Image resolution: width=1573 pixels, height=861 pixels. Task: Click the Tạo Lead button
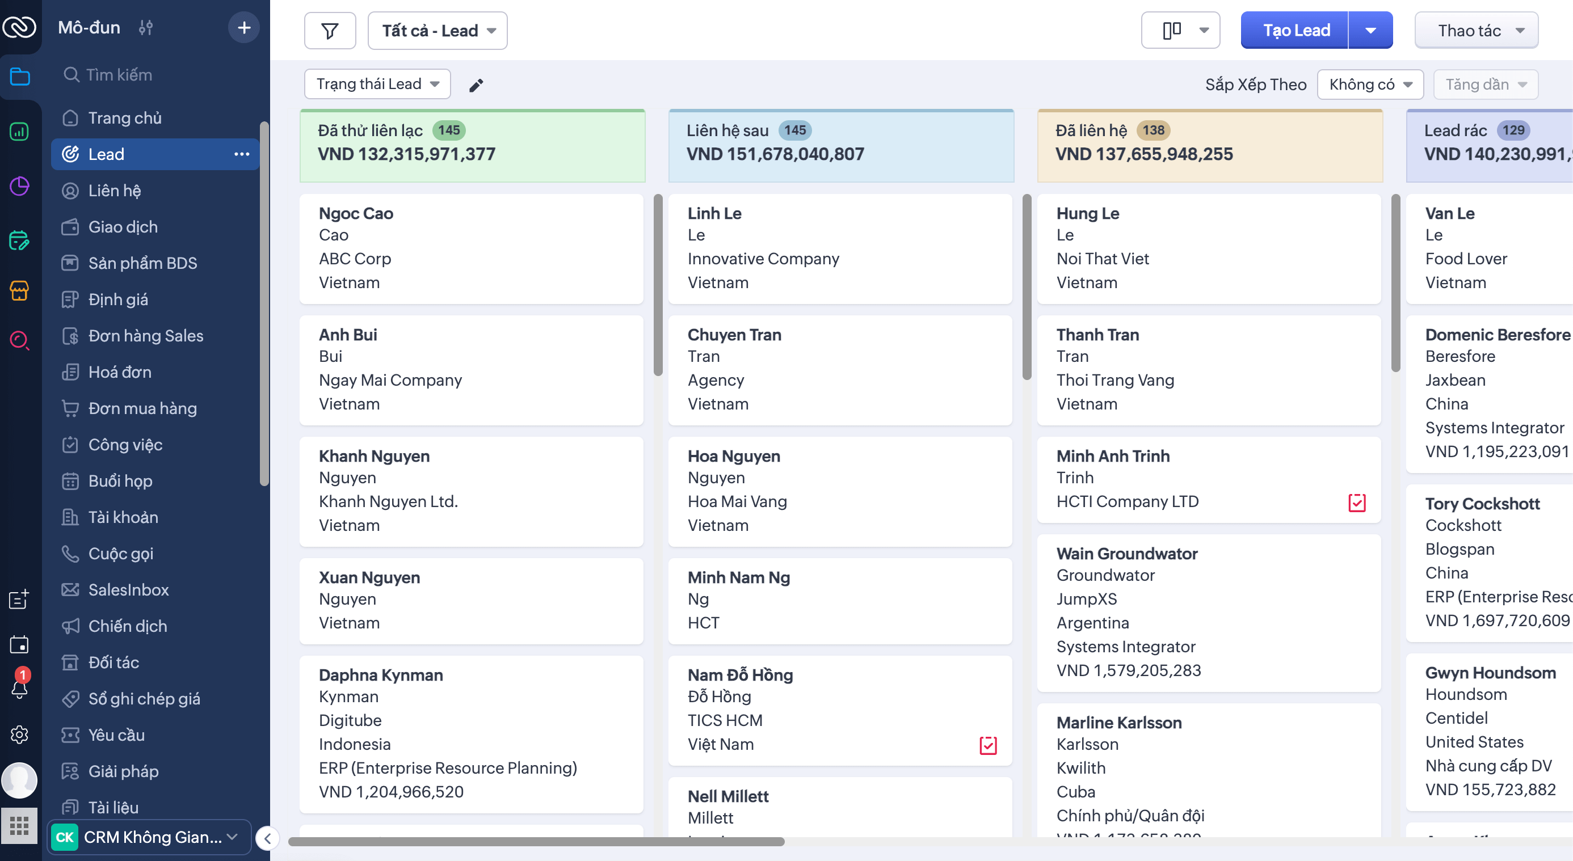1294,31
